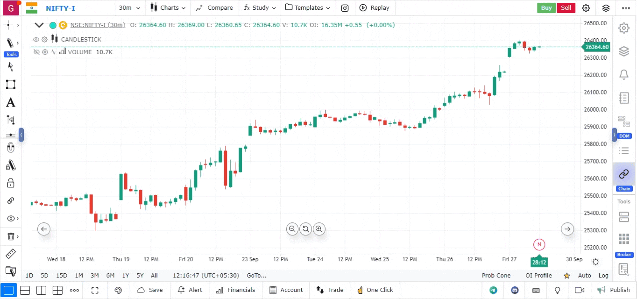The height and width of the screenshot is (299, 637).
Task: Select the crosshair cursor tool
Action: [8, 25]
